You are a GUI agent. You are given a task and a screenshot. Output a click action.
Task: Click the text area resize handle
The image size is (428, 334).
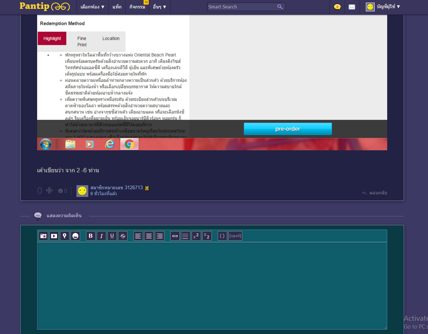click(x=385, y=327)
